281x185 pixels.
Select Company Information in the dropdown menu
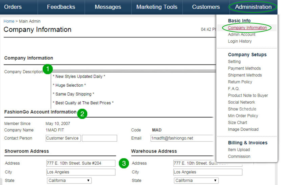click(x=247, y=28)
